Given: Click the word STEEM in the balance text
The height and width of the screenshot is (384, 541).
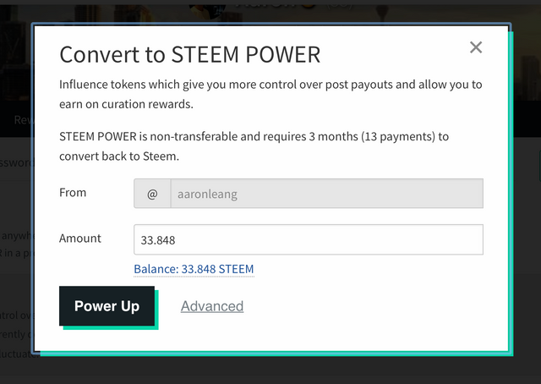Looking at the screenshot, I should 237,269.
